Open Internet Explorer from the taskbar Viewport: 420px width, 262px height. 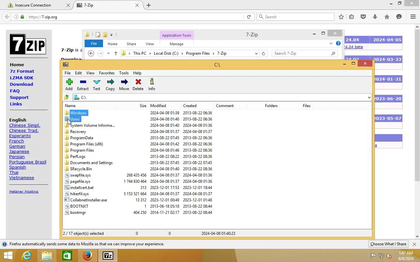coord(27,255)
